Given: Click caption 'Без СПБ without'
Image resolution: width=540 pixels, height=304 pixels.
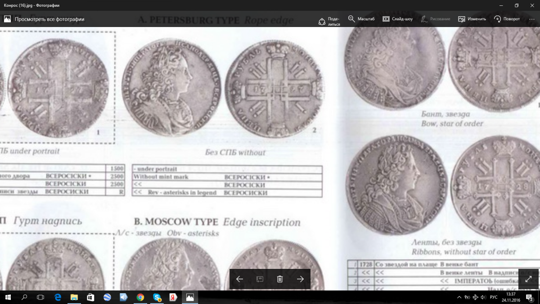Looking at the screenshot, I should pyautogui.click(x=235, y=152).
